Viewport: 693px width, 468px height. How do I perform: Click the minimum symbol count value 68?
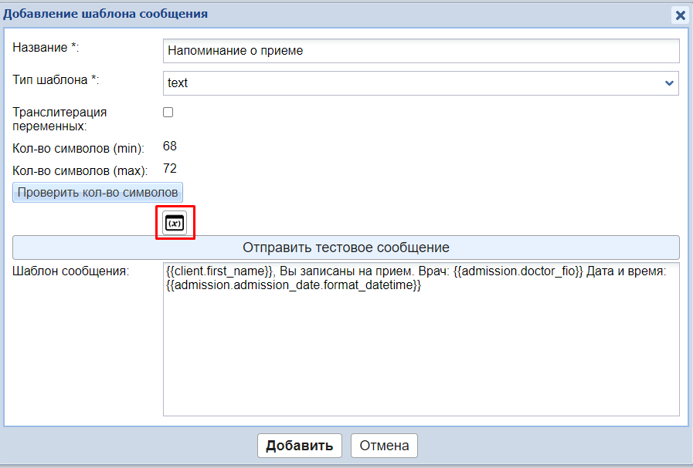pyautogui.click(x=171, y=146)
